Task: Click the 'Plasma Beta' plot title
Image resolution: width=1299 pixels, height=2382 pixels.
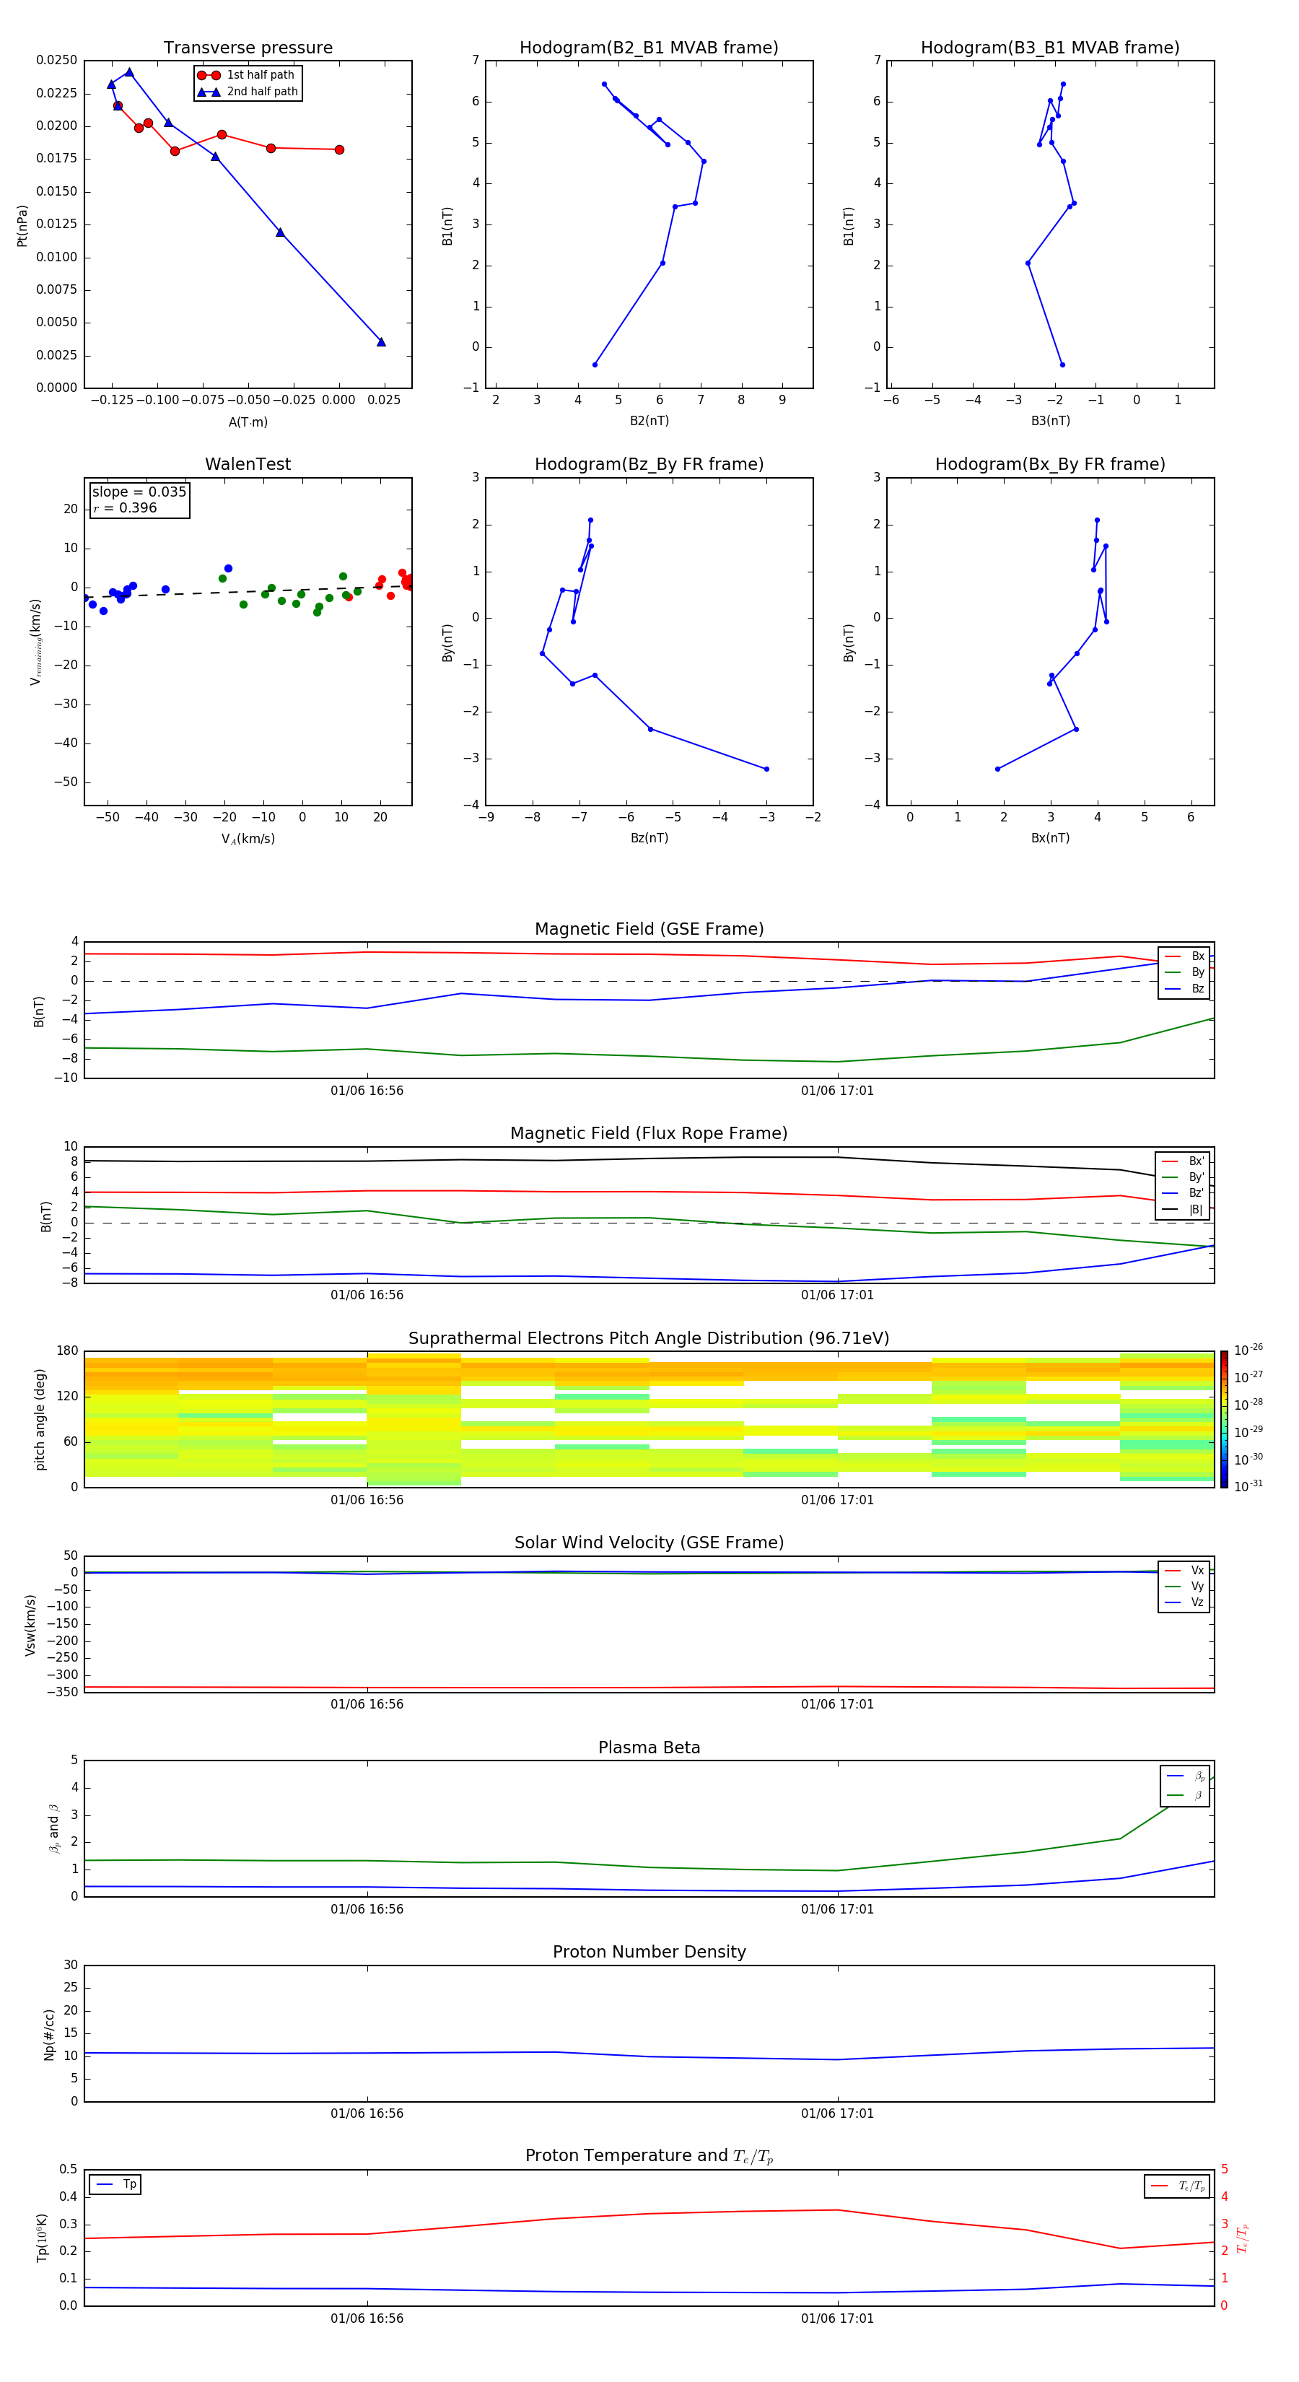Action: pos(649,1748)
